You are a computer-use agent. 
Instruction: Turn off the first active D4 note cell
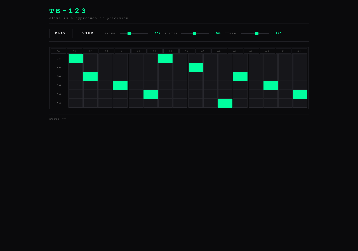pyautogui.click(x=151, y=94)
